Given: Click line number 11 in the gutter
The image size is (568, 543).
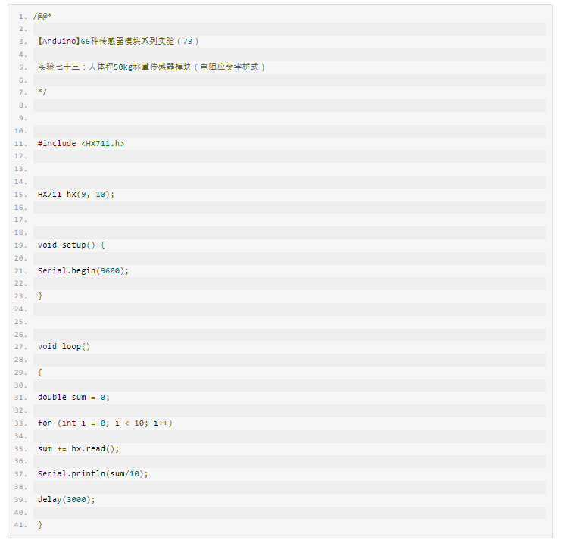Looking at the screenshot, I should coord(20,144).
